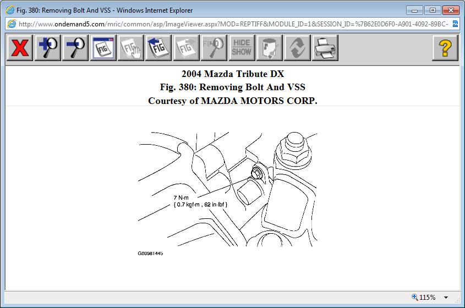The height and width of the screenshot is (308, 465).
Task: Open the FIG window view icon
Action: tap(103, 48)
